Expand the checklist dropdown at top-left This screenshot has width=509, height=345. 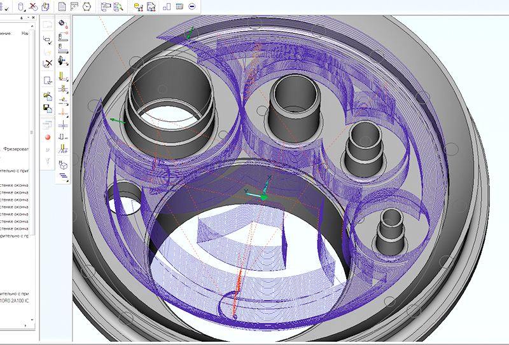pos(7,8)
